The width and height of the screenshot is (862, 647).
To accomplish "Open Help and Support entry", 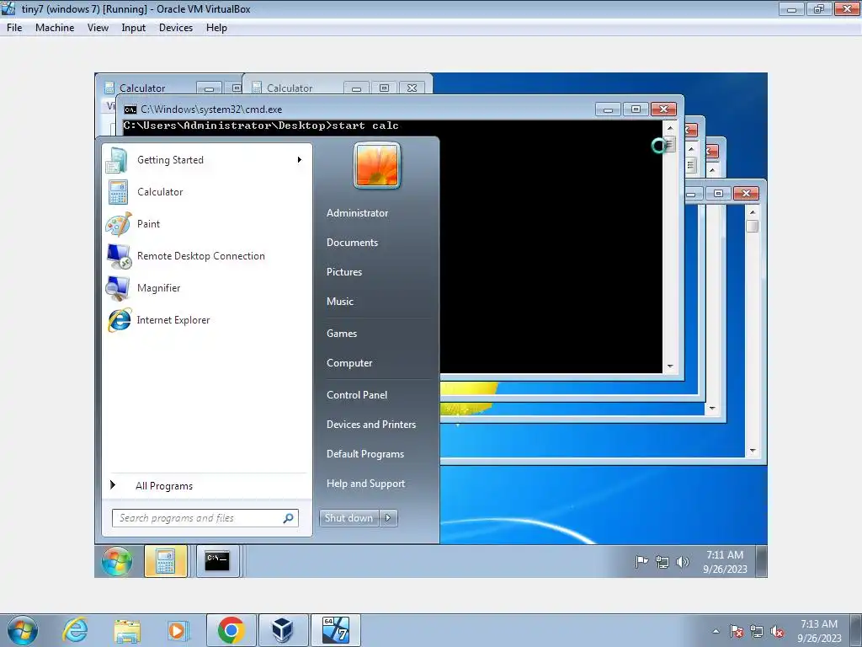I will tap(365, 484).
